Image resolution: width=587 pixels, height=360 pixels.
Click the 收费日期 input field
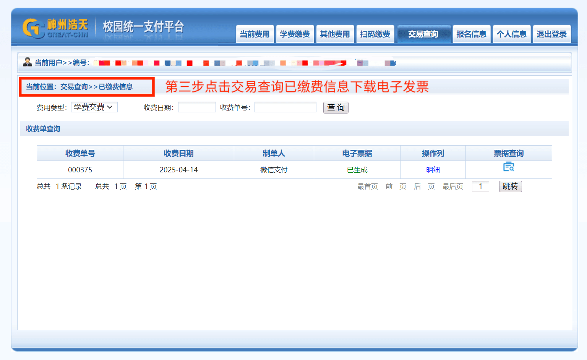(197, 107)
